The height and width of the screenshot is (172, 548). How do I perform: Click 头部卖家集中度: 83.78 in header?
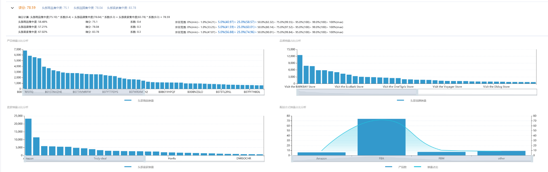click(121, 8)
